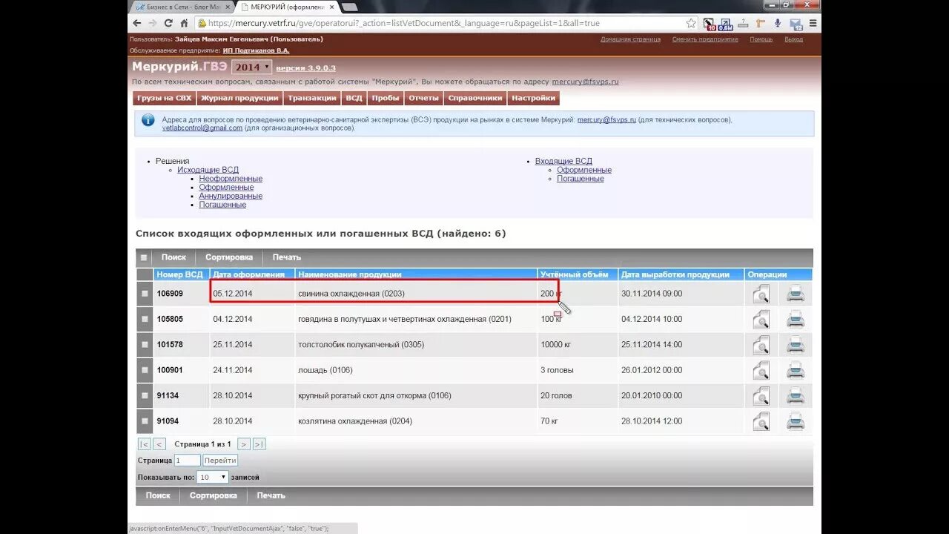
Task: Click top Поиск button
Action: 173,257
